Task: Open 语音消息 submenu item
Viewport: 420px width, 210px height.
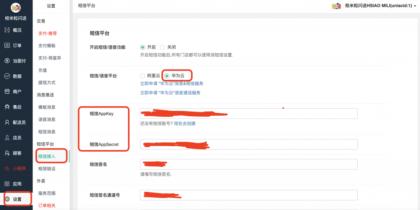Action: coord(47,119)
